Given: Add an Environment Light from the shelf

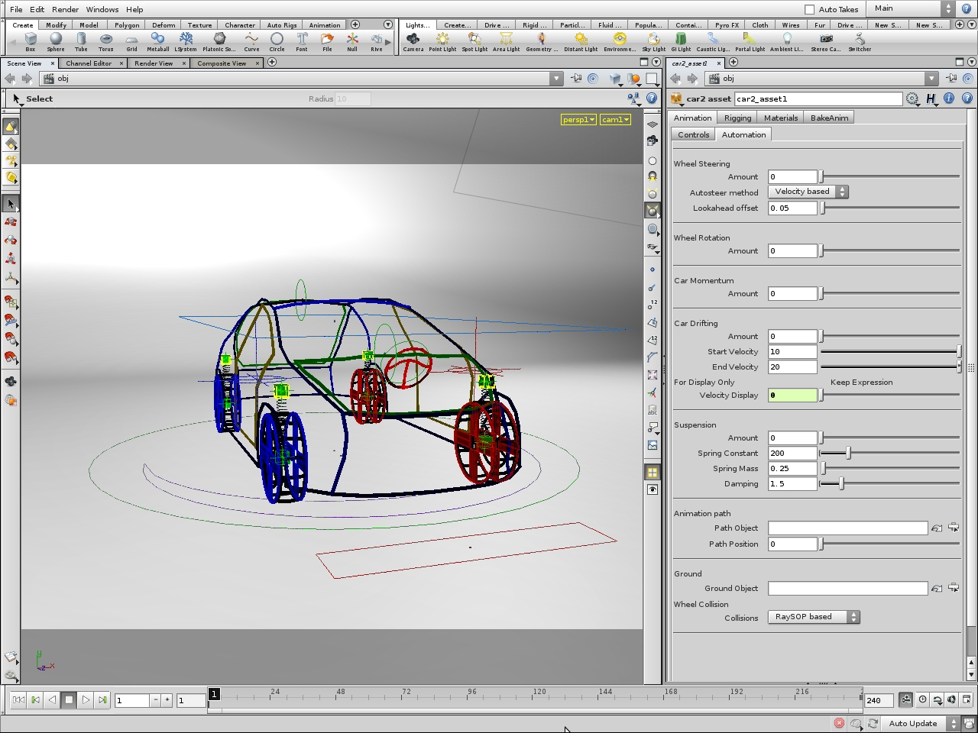Looking at the screenshot, I should click(x=619, y=38).
